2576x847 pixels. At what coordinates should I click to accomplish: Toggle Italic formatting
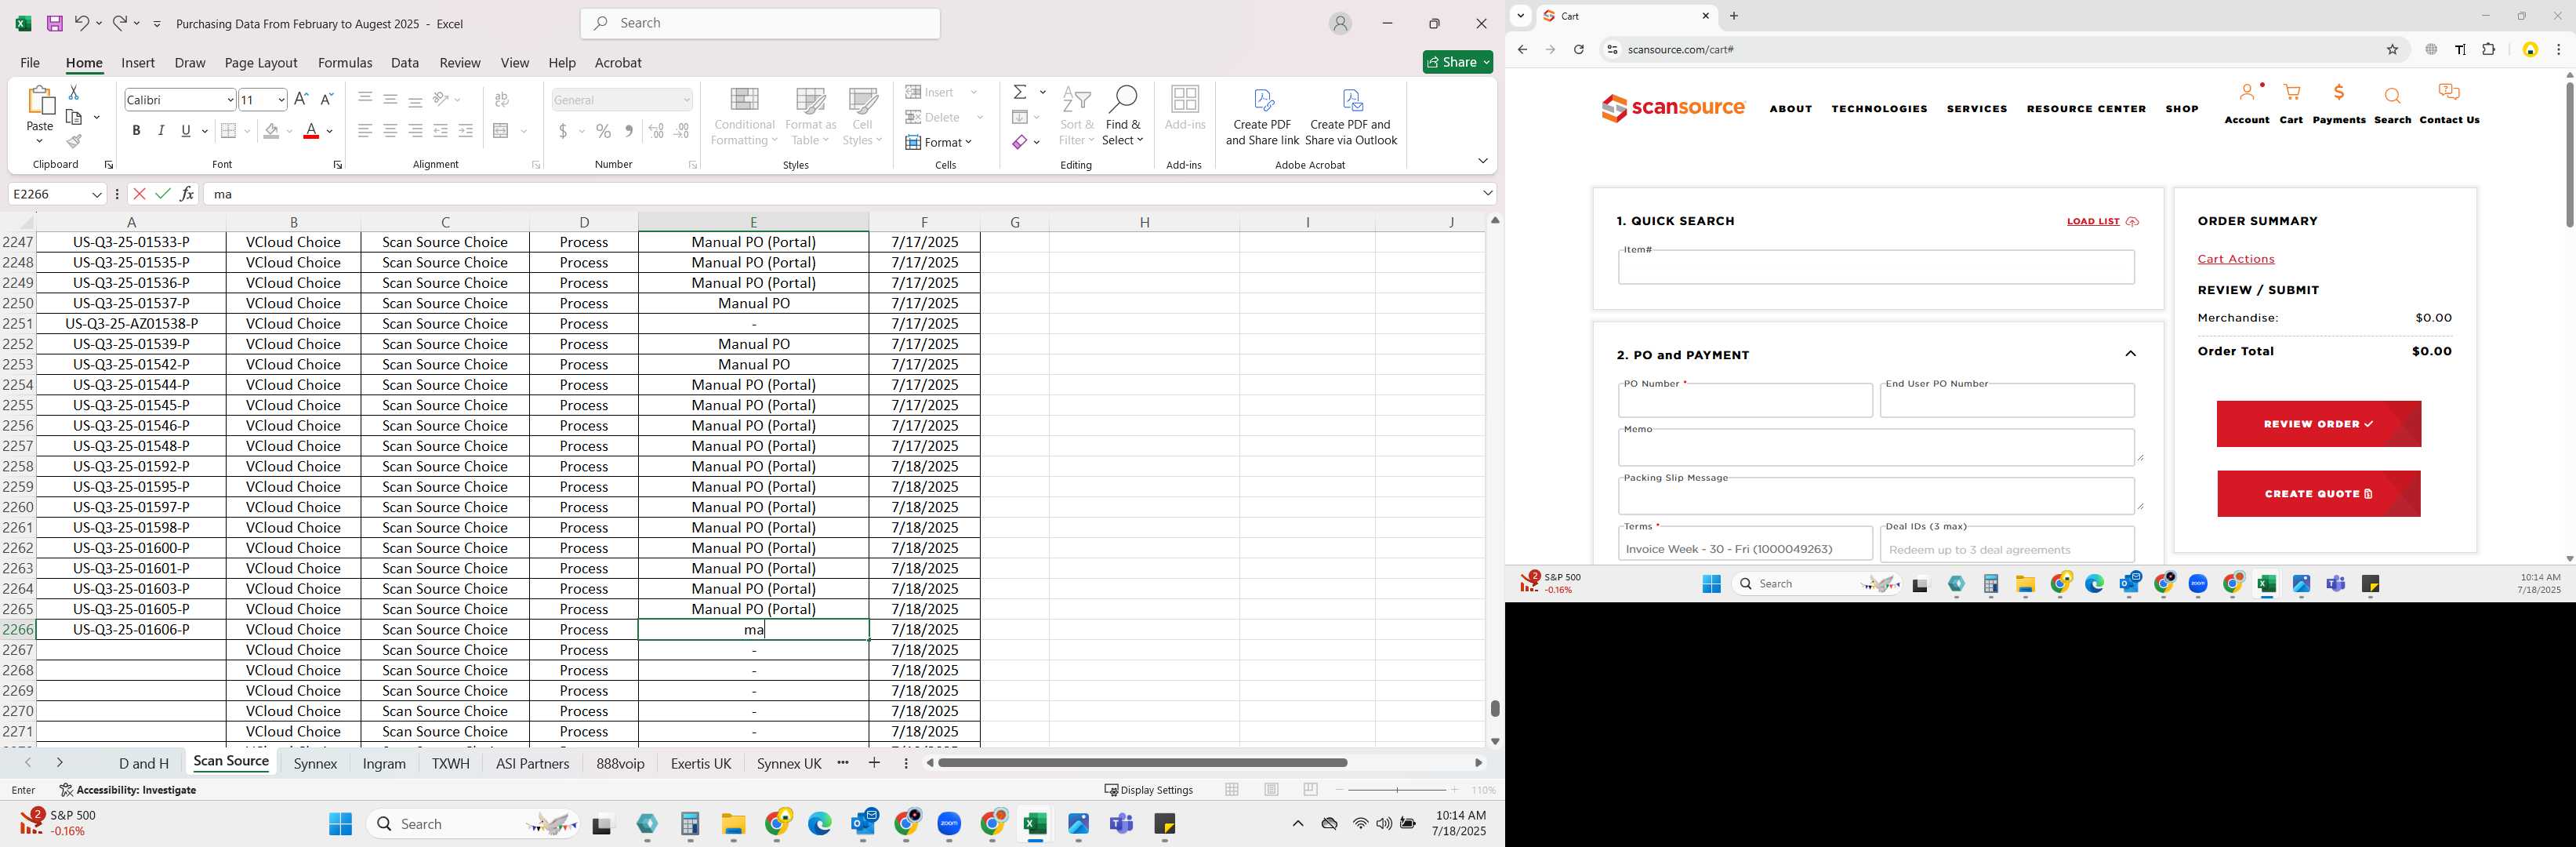[x=161, y=131]
